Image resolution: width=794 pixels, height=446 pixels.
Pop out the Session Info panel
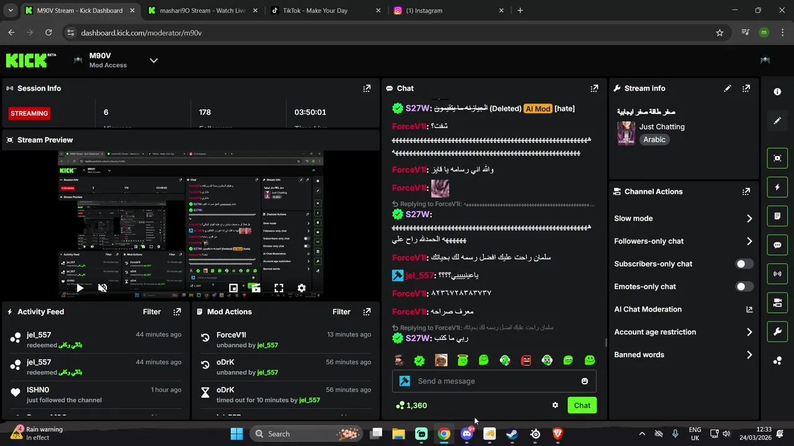coord(367,89)
